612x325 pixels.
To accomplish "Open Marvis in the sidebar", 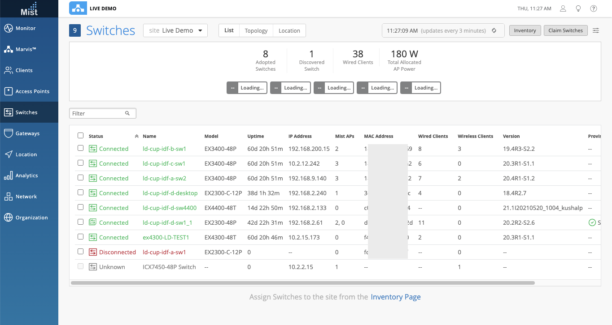I will [9, 49].
